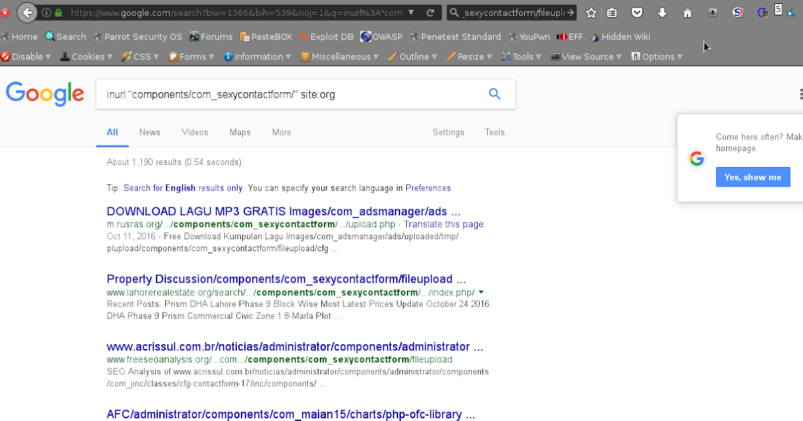
Task: Click the Google logo
Action: pos(45,94)
